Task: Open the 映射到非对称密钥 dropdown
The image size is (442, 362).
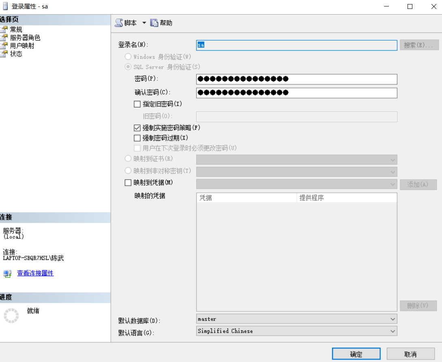Action: pyautogui.click(x=296, y=172)
